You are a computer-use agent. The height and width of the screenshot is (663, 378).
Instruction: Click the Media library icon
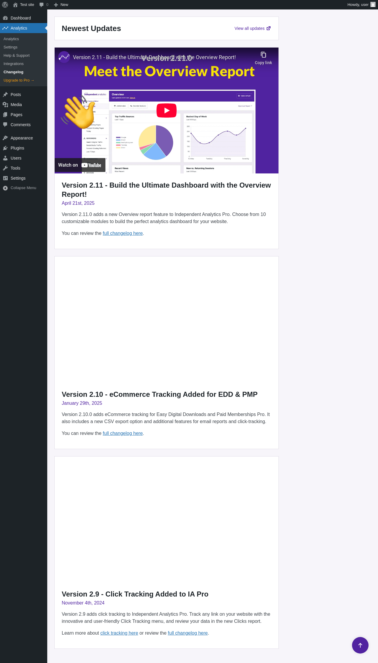pyautogui.click(x=5, y=105)
